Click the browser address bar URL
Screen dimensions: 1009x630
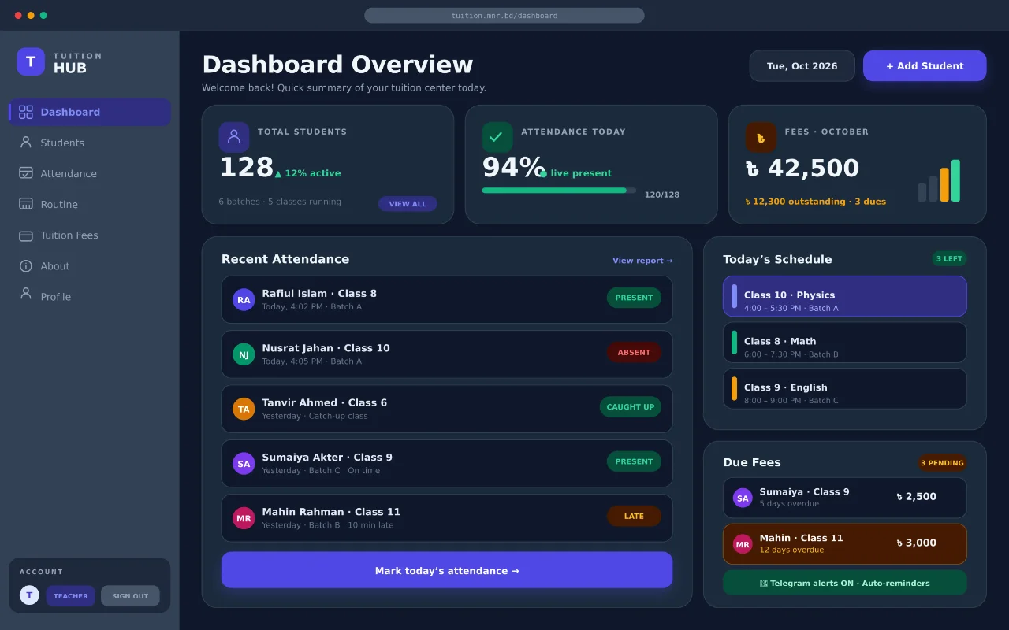[504, 16]
